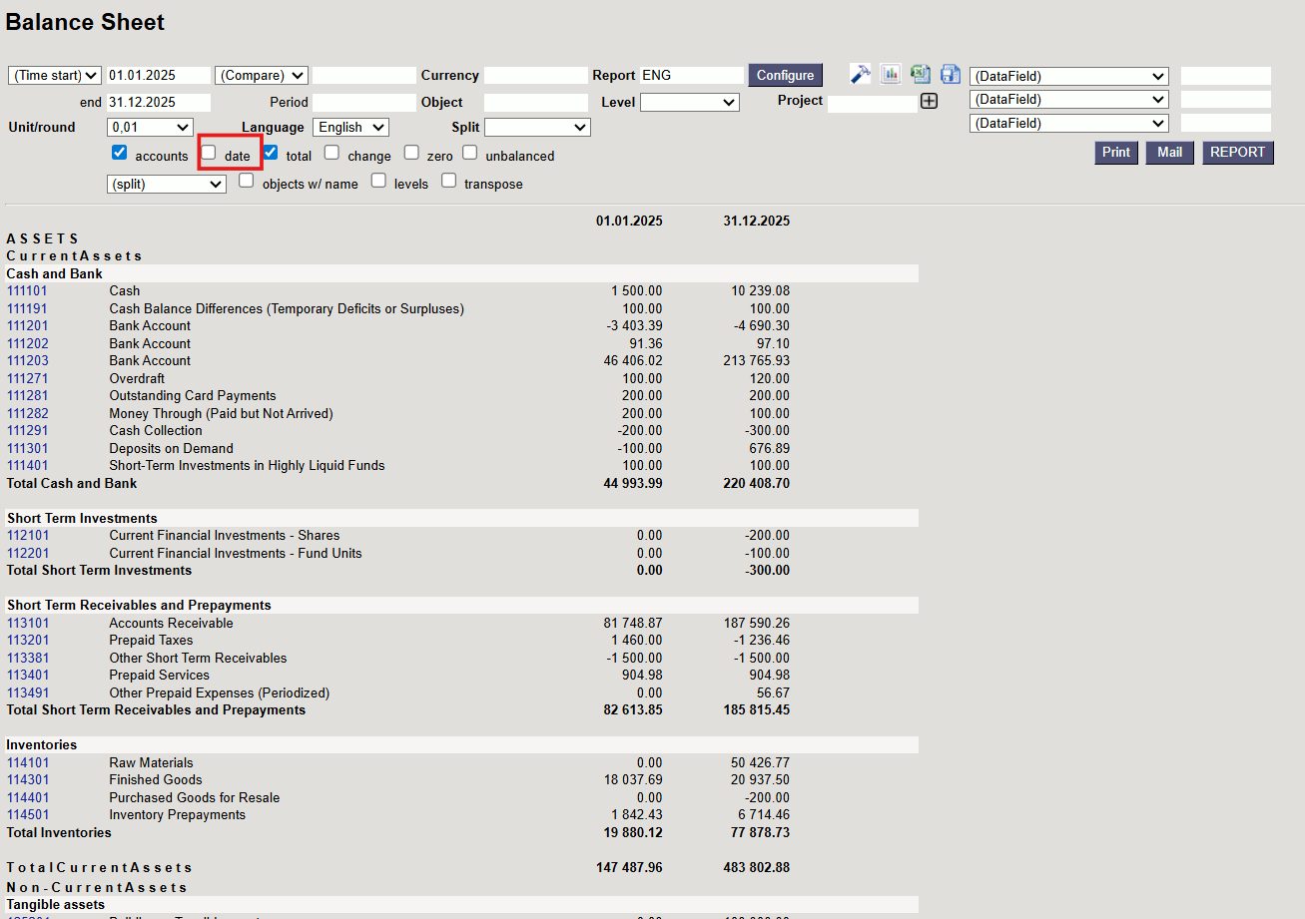This screenshot has width=1305, height=919.
Task: Toggle the unbalanced checkbox
Action: 469,153
